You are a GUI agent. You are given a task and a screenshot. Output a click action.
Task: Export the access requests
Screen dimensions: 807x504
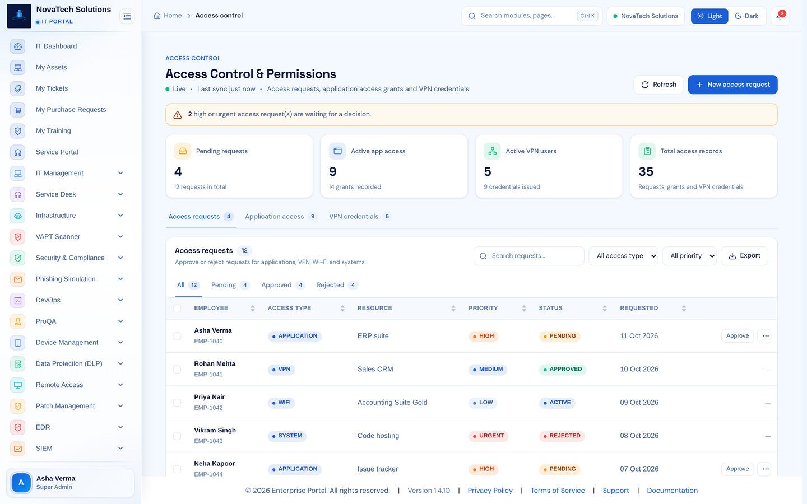[744, 256]
